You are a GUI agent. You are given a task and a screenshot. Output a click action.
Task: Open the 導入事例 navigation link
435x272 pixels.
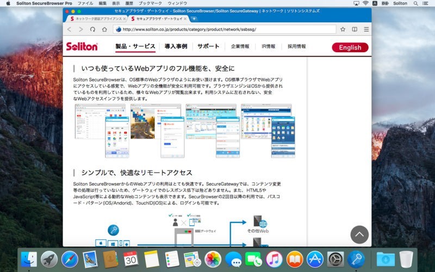tap(176, 47)
